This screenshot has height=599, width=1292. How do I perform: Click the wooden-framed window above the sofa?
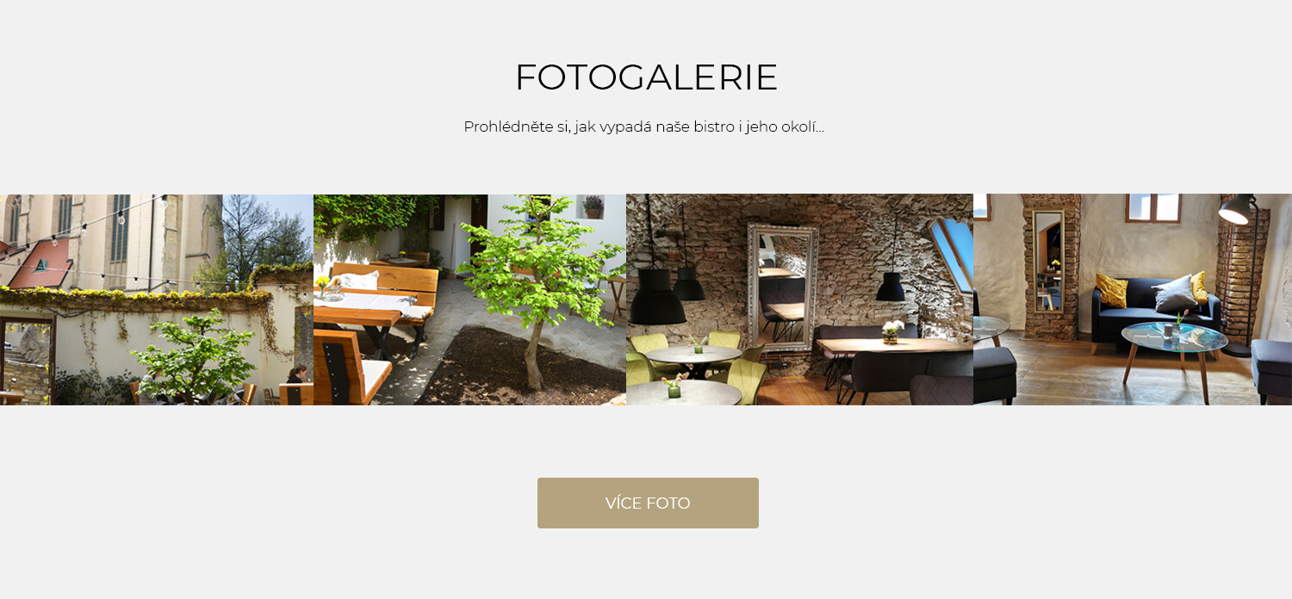pyautogui.click(x=1152, y=207)
